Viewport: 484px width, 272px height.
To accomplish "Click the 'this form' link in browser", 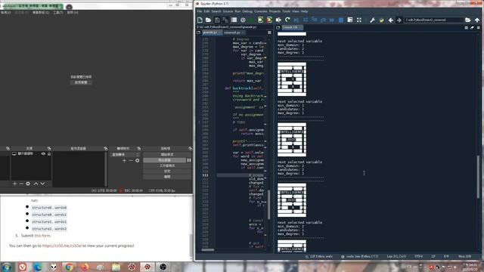I will (42, 236).
